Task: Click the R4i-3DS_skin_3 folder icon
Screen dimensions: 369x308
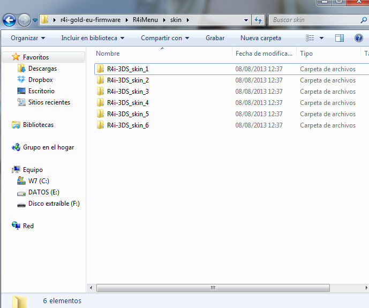Action: [x=100, y=91]
